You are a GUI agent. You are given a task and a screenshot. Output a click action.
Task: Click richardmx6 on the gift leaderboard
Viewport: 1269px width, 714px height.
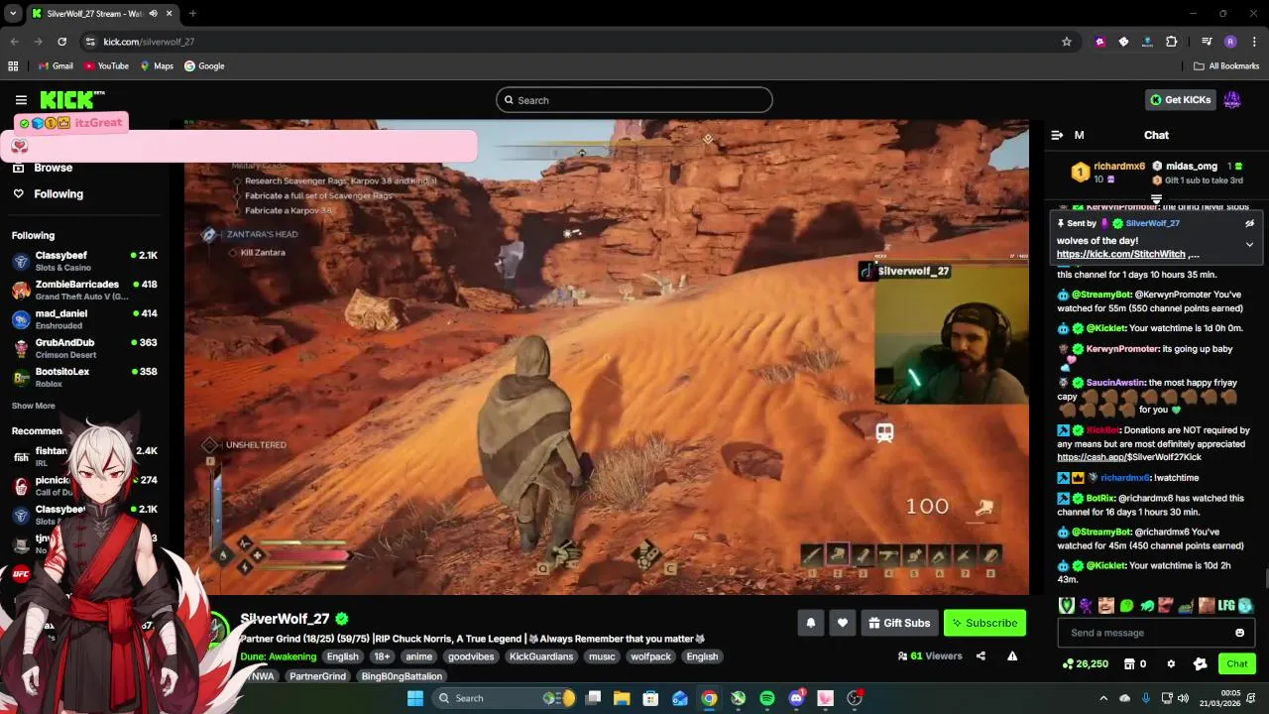[1119, 167]
